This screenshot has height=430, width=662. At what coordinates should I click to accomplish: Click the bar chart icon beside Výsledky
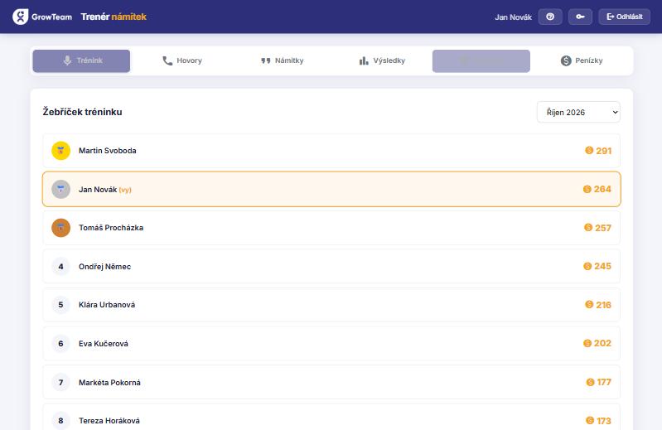coord(364,60)
